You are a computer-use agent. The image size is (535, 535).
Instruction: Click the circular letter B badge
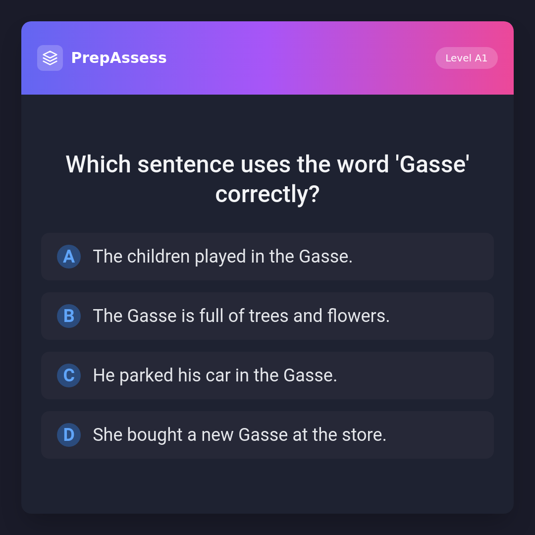point(69,316)
